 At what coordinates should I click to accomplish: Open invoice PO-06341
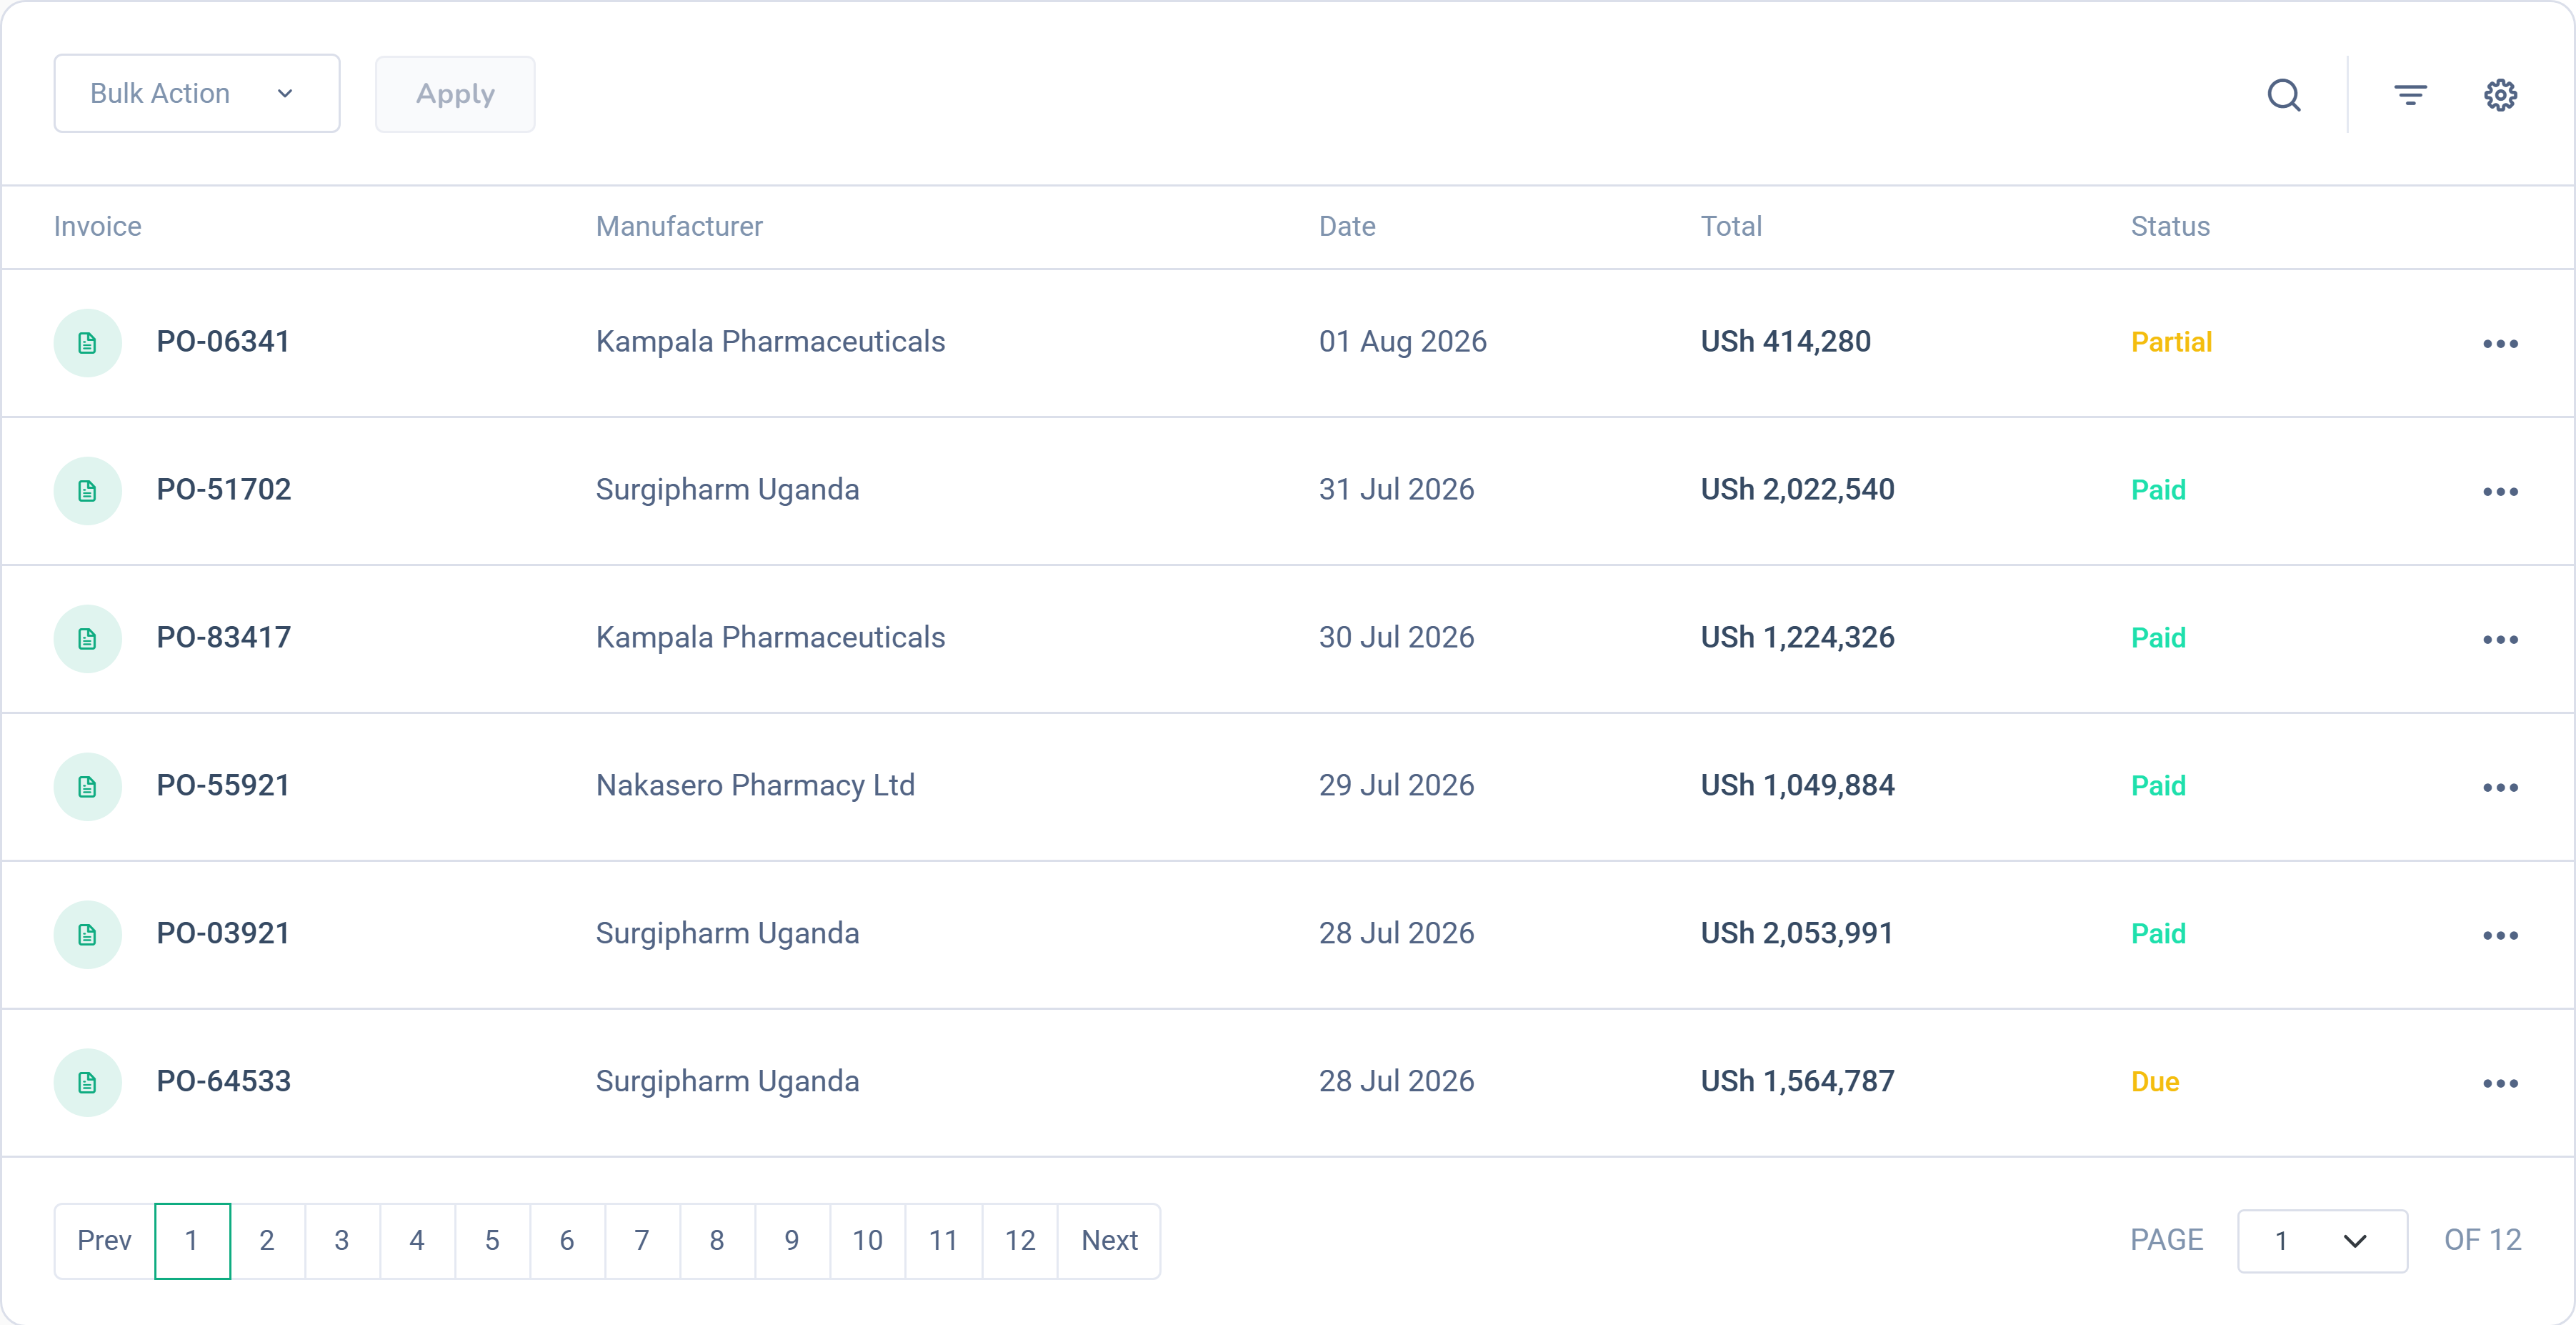tap(223, 342)
